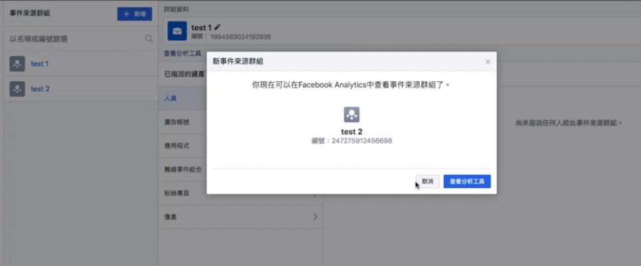Select test 2 in the source group list
Screen dimensions: 641x266
40,88
